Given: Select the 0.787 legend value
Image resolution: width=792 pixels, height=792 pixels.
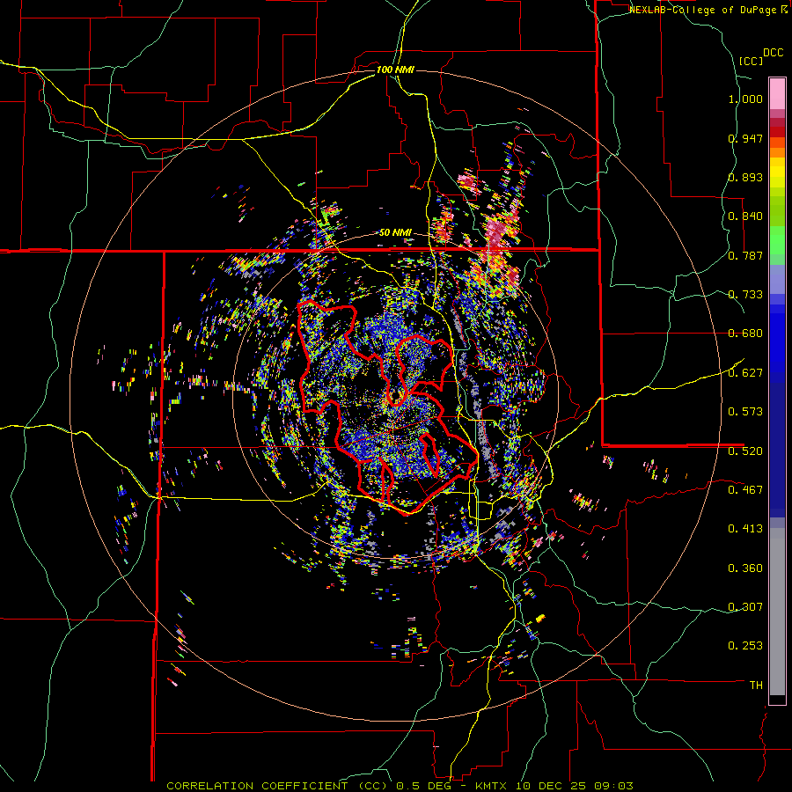Looking at the screenshot, I should (x=745, y=255).
